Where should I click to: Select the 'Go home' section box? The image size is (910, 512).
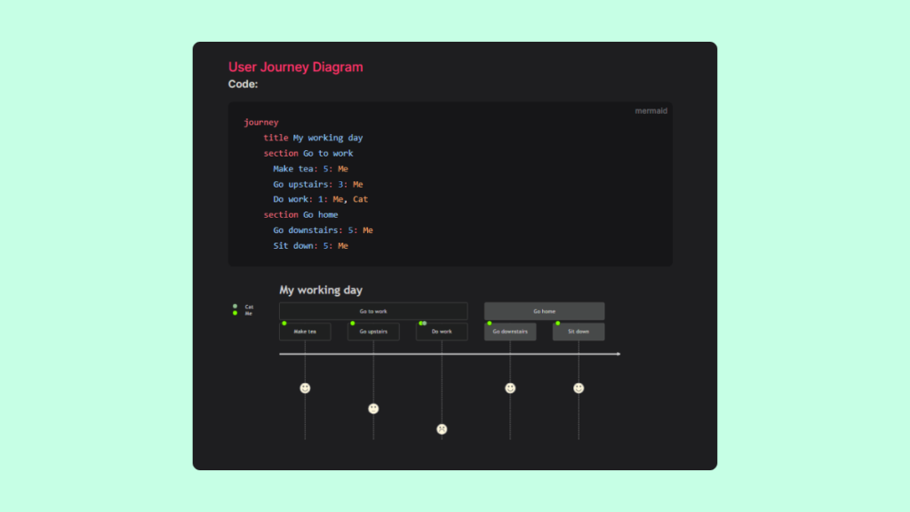point(545,311)
